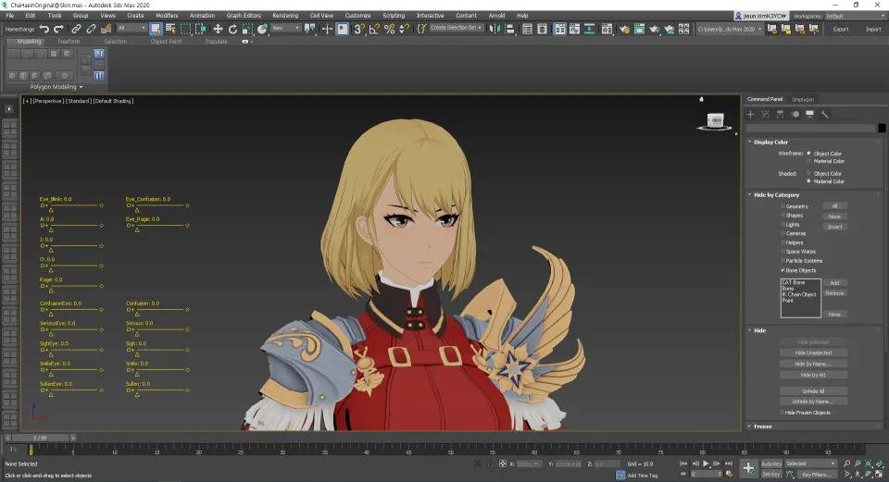This screenshot has width=889, height=482.
Task: Click the Undo arrow icon
Action: [44, 29]
